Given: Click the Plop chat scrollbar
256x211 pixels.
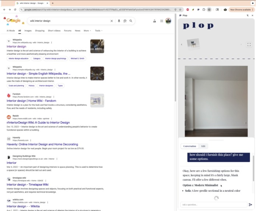Looking at the screenshot, I should tap(253, 168).
